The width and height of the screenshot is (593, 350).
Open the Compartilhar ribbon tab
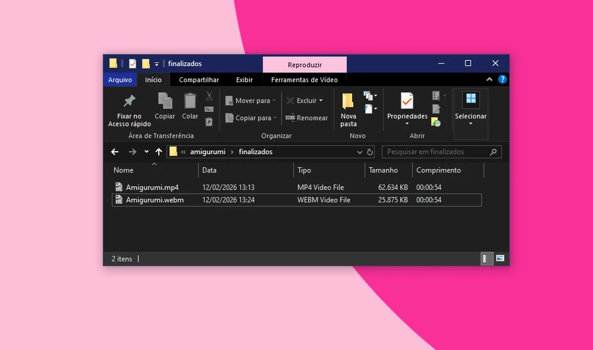(x=199, y=80)
